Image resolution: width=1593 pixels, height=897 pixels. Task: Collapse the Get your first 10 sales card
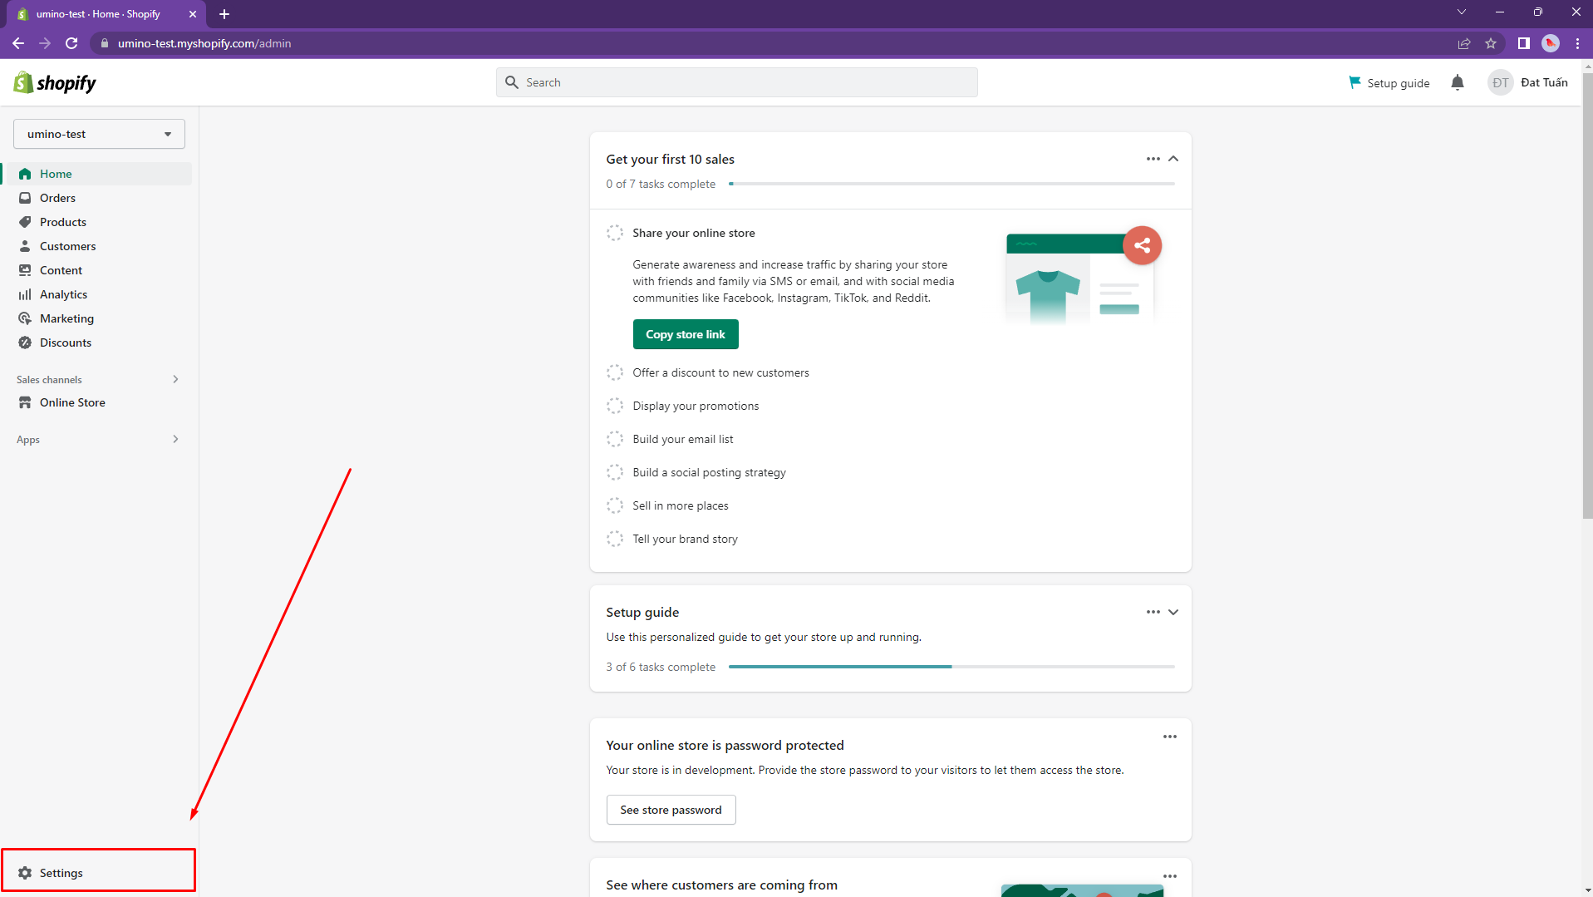[1173, 159]
